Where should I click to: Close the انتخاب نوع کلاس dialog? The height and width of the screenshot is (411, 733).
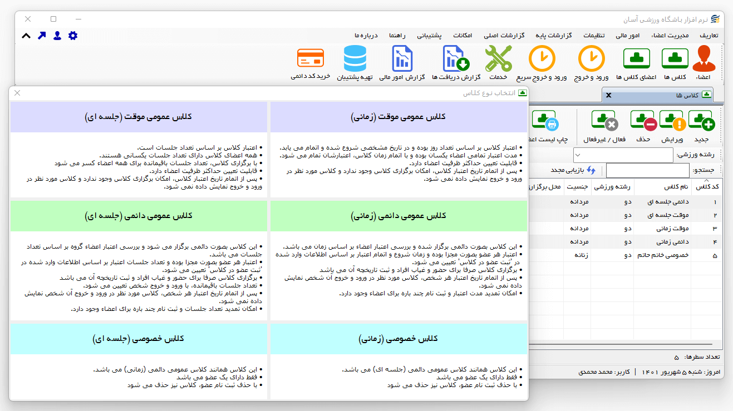point(17,93)
